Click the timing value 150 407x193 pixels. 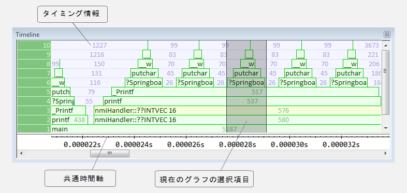99,64
